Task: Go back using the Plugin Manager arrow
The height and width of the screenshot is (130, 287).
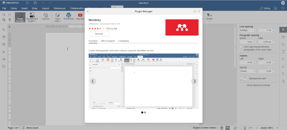Action: 88,11
